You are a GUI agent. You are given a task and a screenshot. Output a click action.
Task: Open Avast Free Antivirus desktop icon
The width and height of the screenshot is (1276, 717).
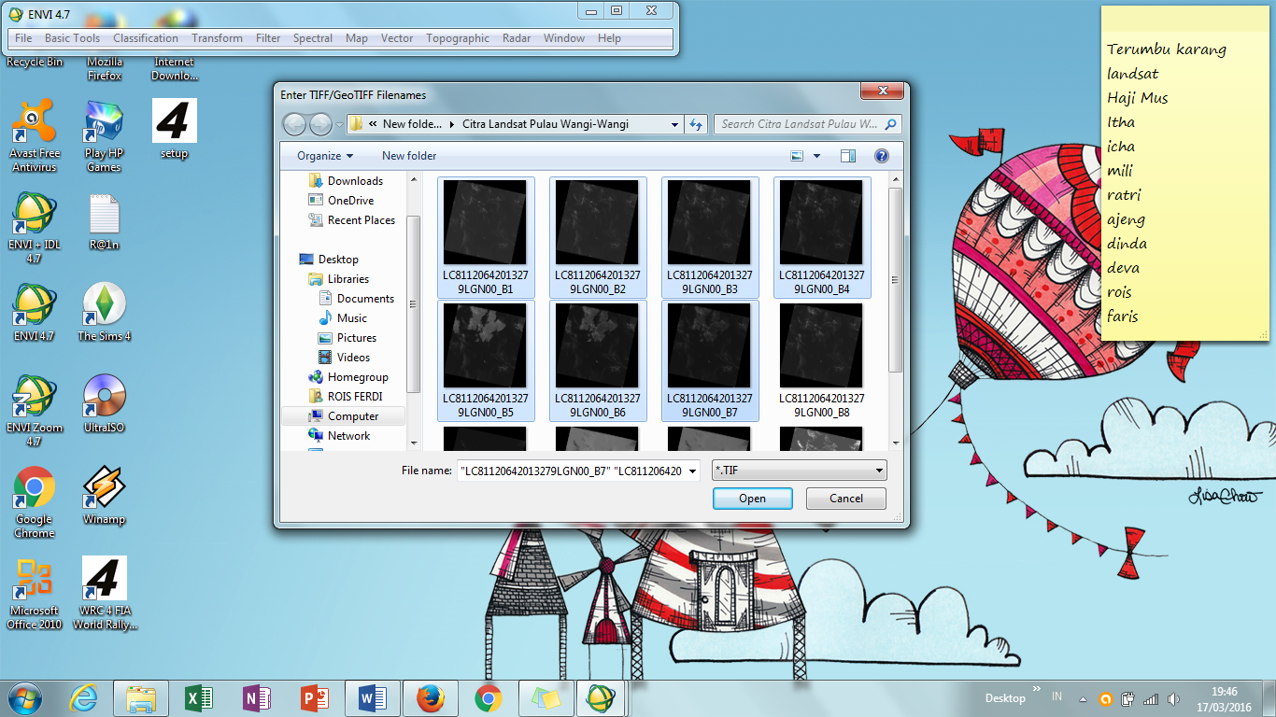35,136
